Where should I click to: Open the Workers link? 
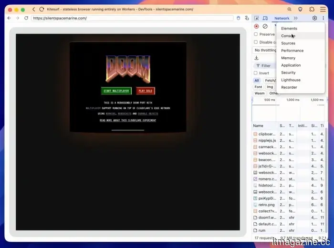pos(110,114)
